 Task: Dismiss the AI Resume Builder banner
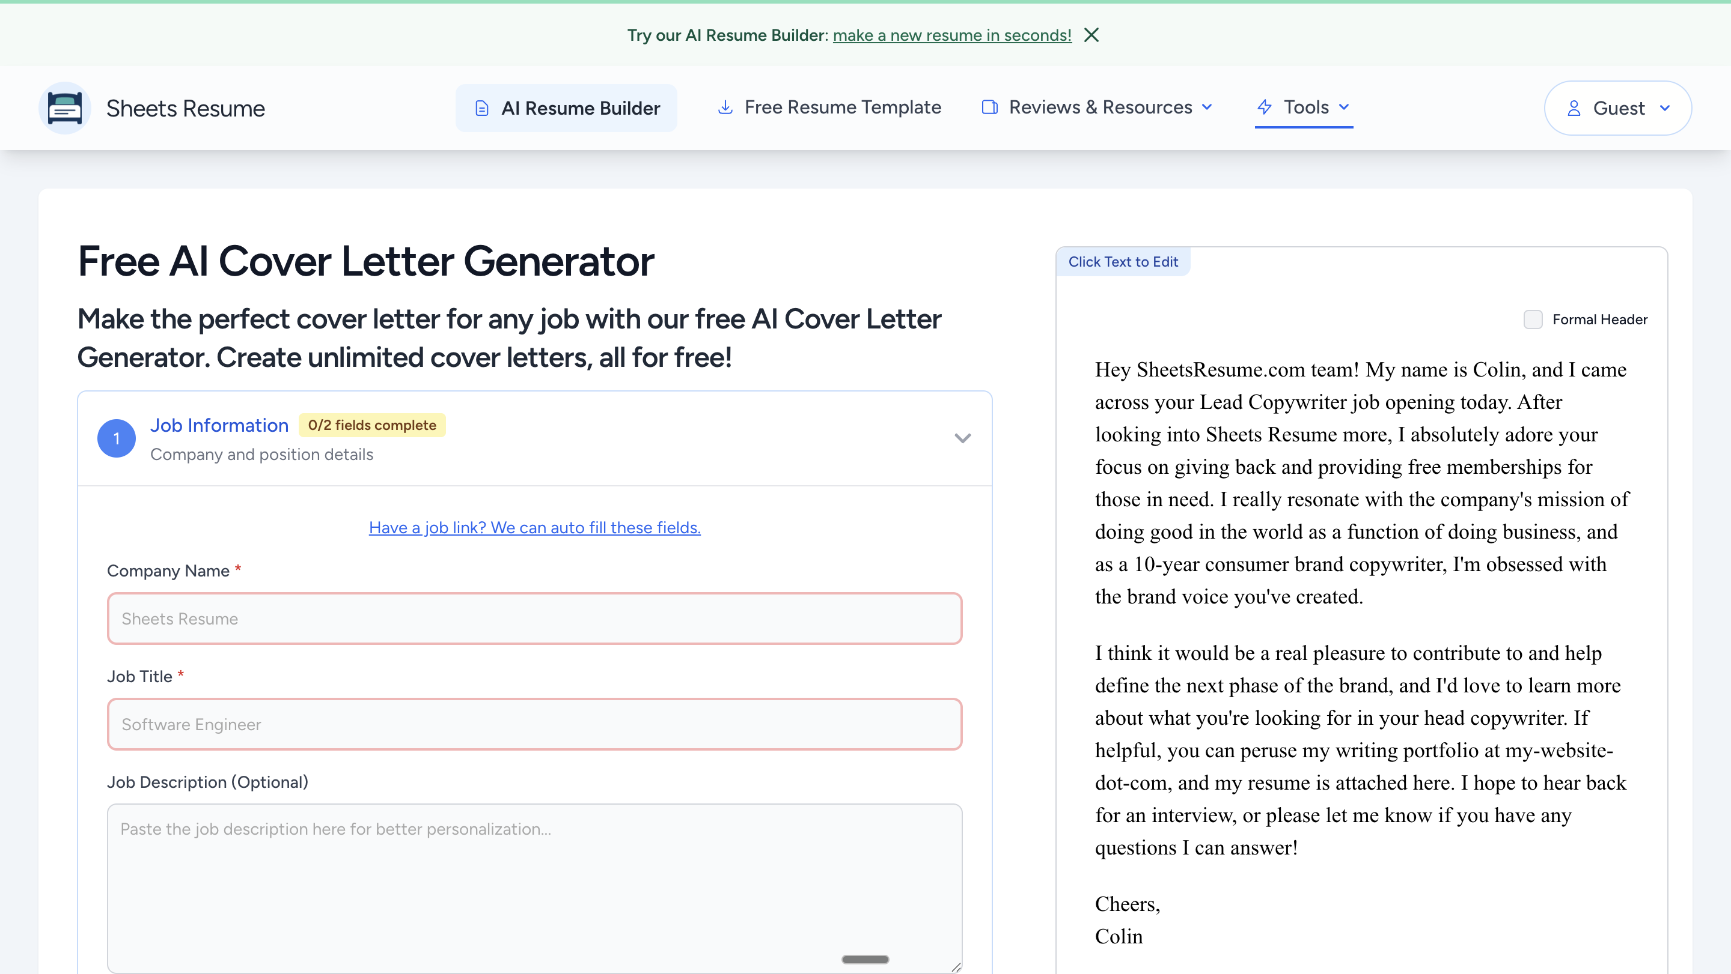tap(1091, 35)
